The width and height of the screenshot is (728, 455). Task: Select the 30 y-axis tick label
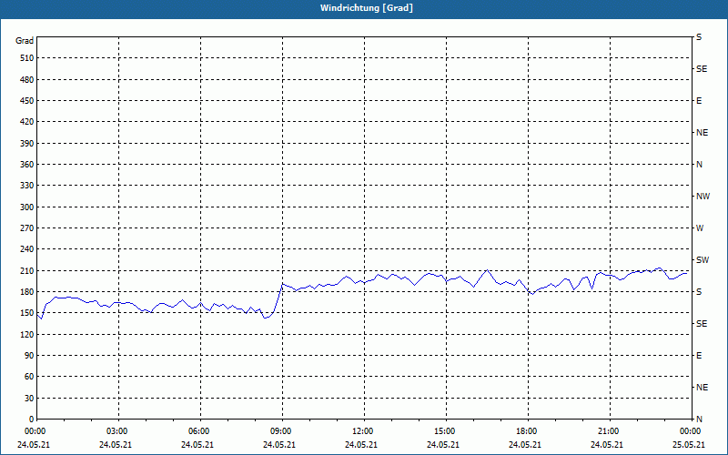[x=29, y=399]
